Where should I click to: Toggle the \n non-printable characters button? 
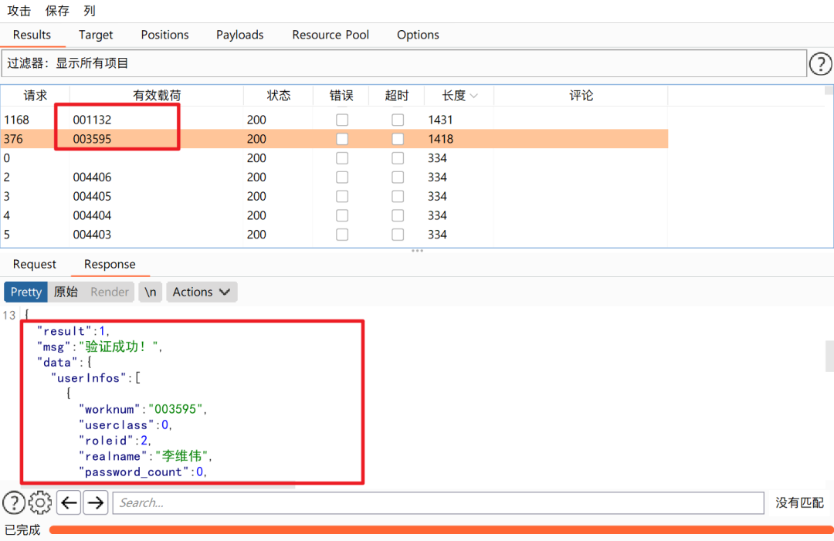151,292
